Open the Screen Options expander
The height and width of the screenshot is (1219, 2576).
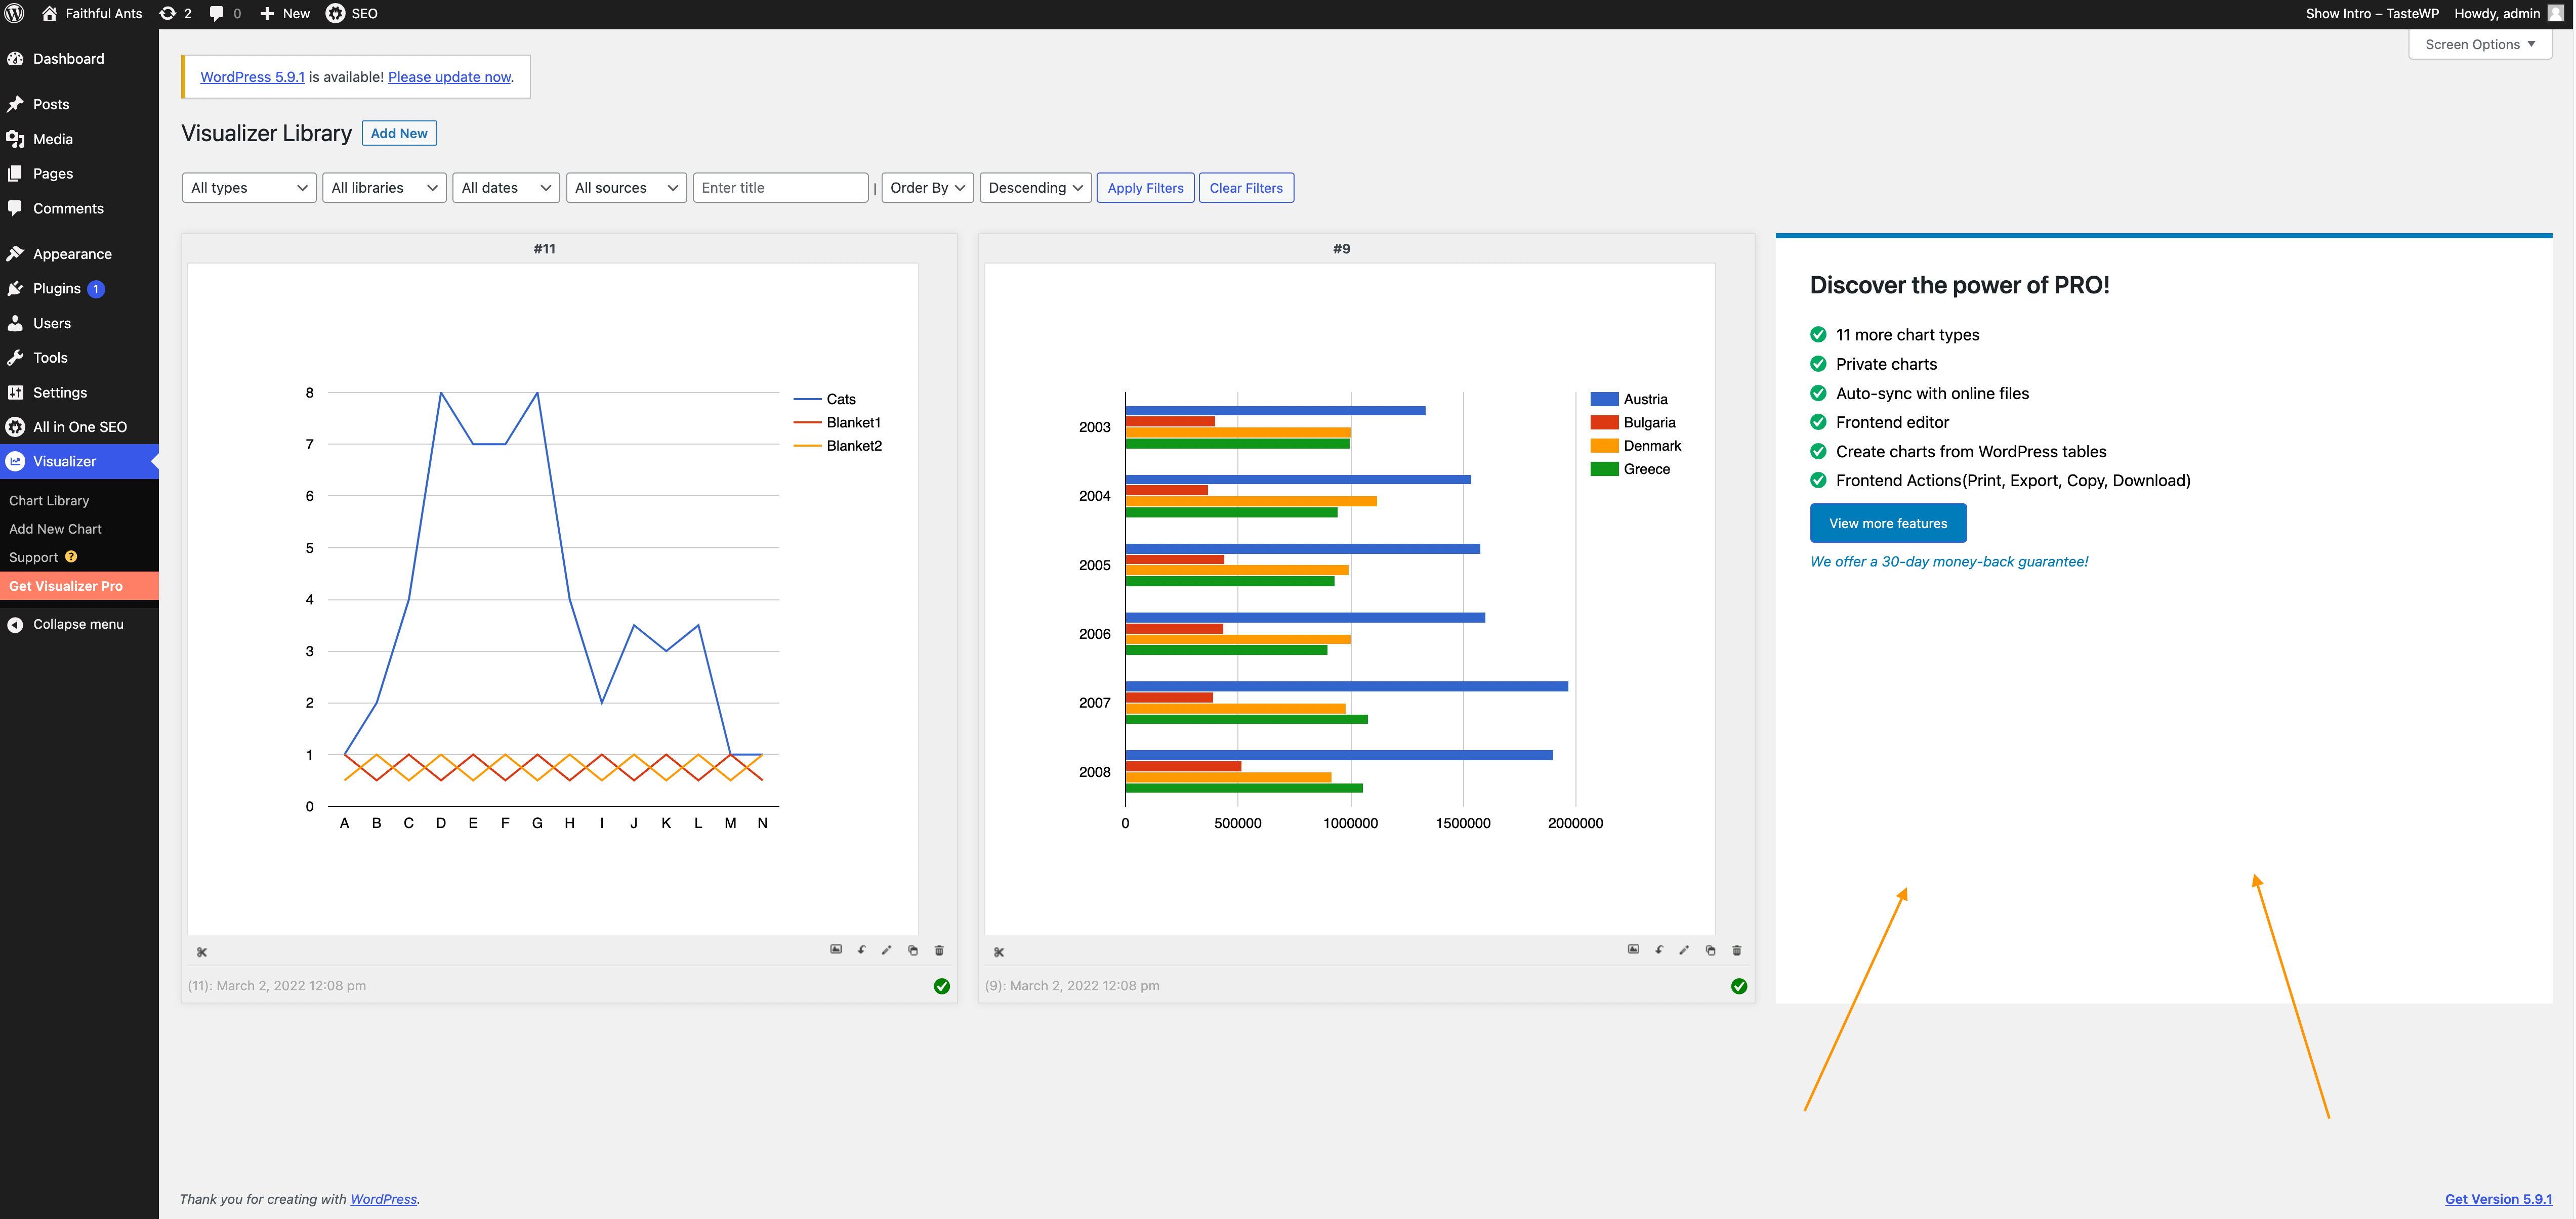[x=2479, y=45]
